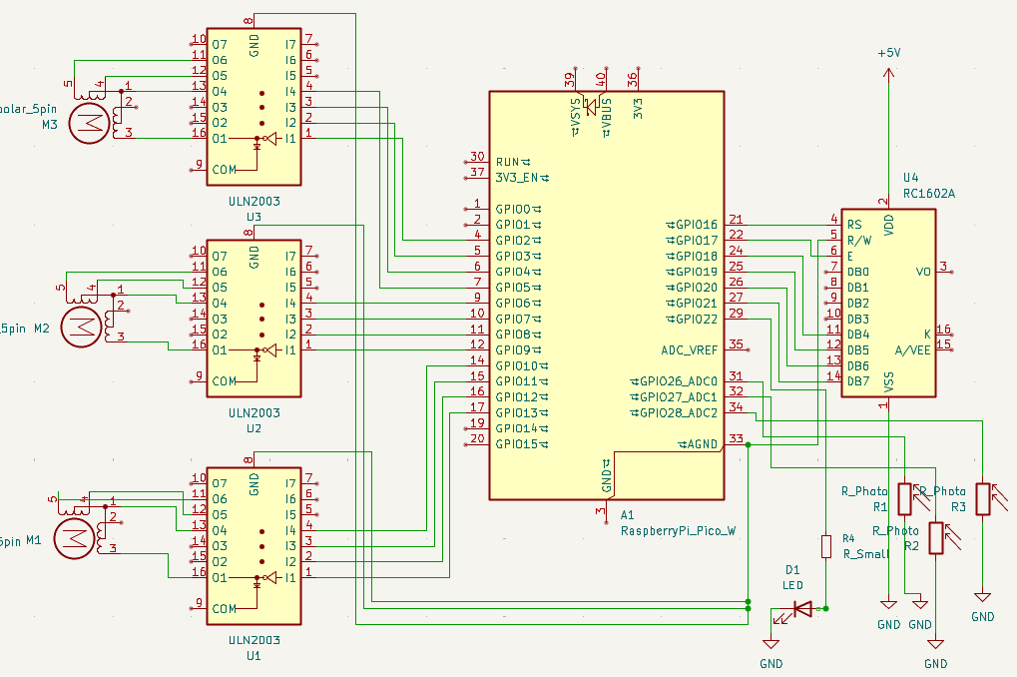1017x677 pixels.
Task: Click the R4 reference label
Action: tap(848, 539)
